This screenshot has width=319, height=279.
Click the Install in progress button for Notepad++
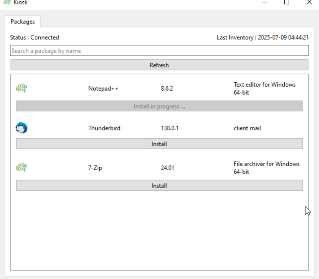point(159,106)
